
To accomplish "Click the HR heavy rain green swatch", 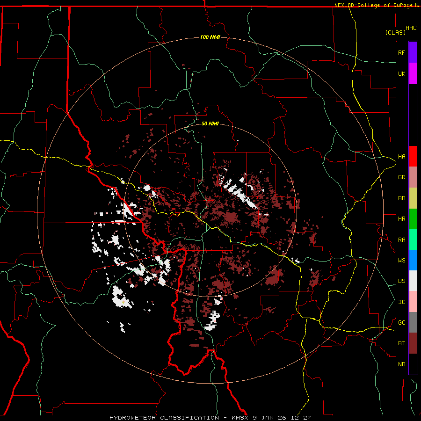I will (413, 219).
